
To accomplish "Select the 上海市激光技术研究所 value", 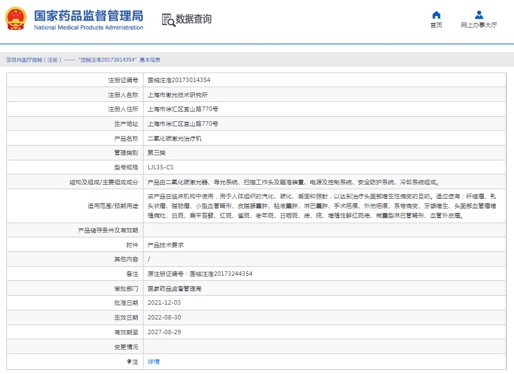I will 178,95.
